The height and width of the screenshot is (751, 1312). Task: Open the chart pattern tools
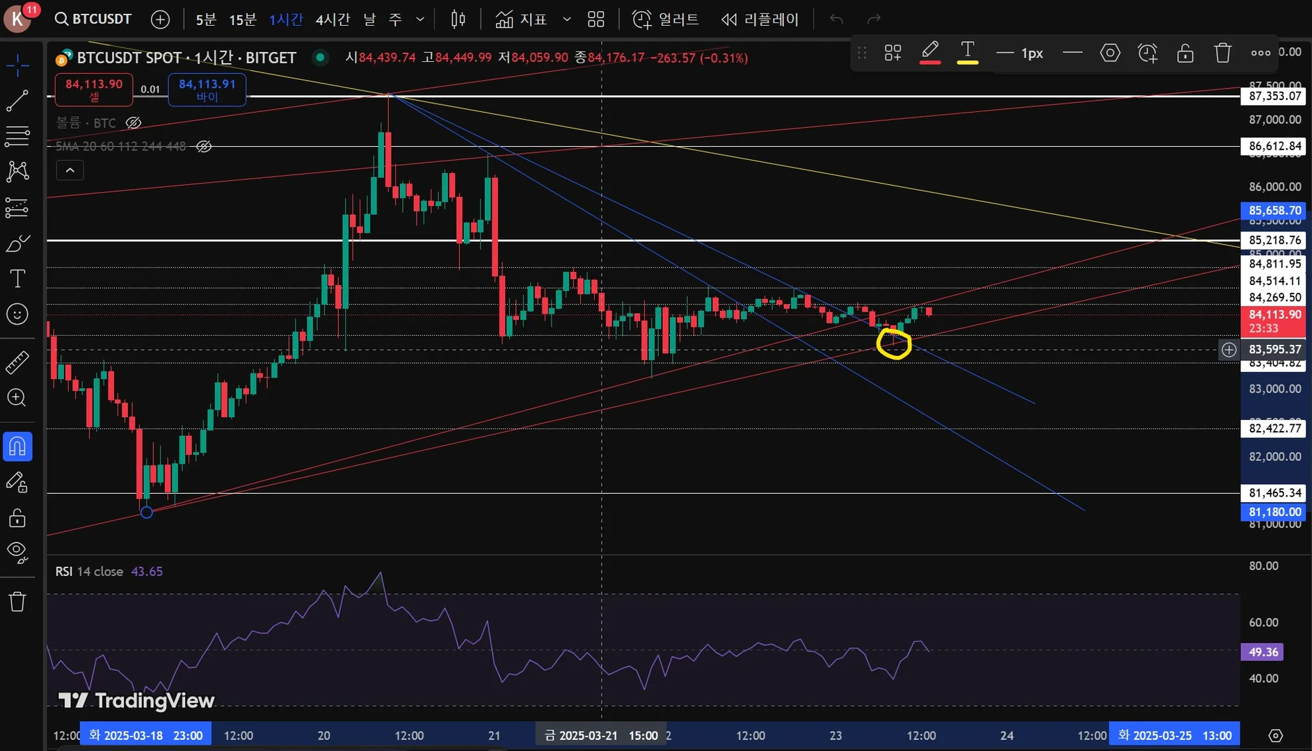[17, 171]
